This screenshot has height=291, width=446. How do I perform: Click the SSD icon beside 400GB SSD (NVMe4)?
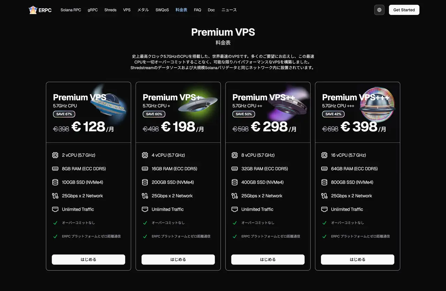click(234, 182)
